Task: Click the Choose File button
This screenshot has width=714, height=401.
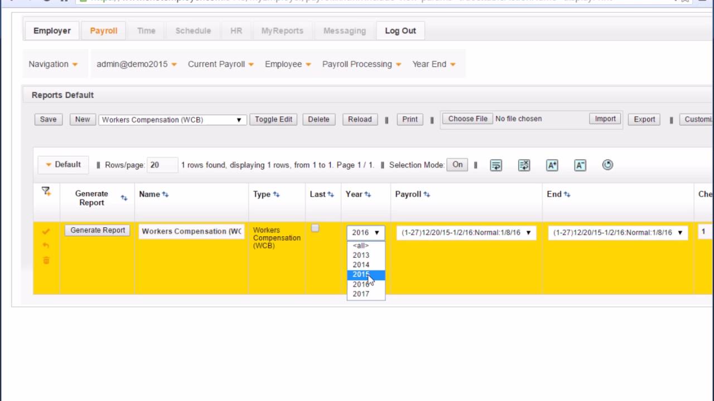Action: click(468, 119)
